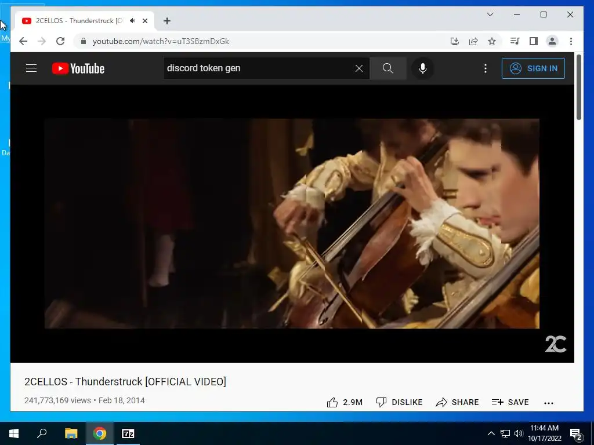Click the 241,773,169 views text
The width and height of the screenshot is (594, 445).
pyautogui.click(x=57, y=400)
